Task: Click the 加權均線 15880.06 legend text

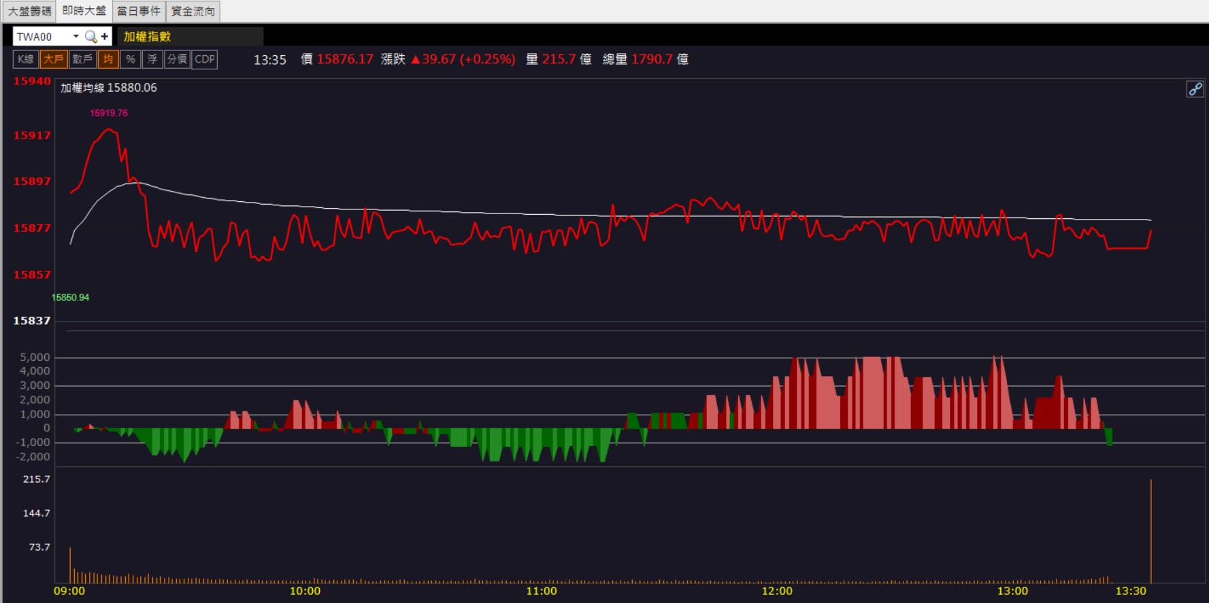Action: coord(109,88)
